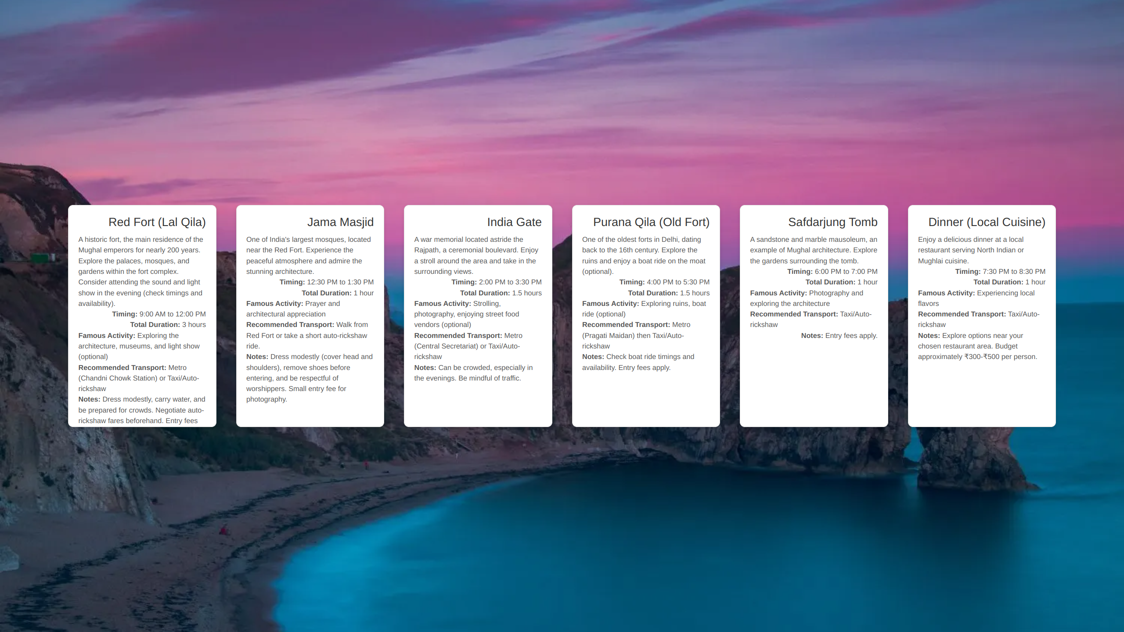Click the Dinner (Local Cuisine) heading
Viewport: 1124px width, 632px height.
[x=986, y=222]
